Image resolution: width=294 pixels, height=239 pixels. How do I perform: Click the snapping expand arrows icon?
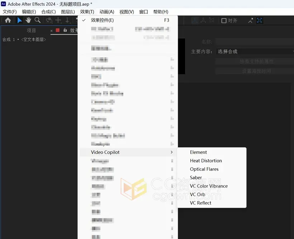251,20
